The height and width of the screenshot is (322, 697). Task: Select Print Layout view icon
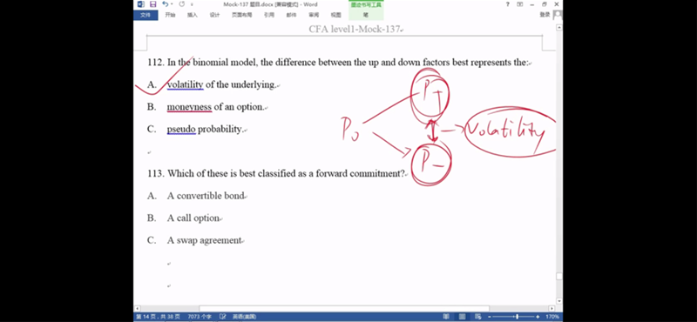pos(463,317)
